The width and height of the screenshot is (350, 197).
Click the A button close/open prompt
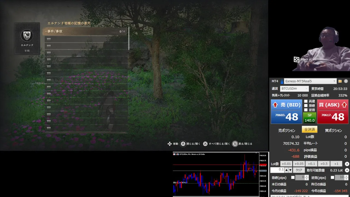183,144
